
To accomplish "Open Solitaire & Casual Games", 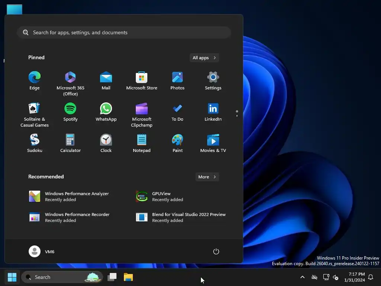I will coord(35,115).
